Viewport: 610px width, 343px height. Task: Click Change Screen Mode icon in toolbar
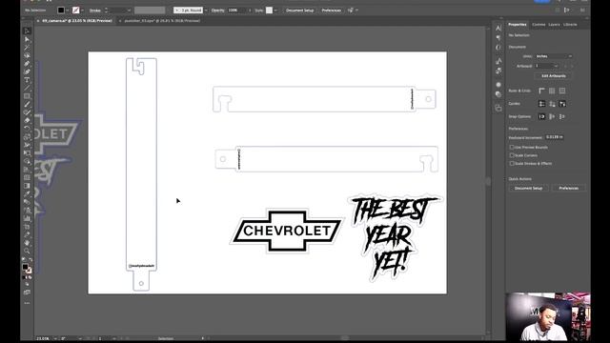click(27, 293)
